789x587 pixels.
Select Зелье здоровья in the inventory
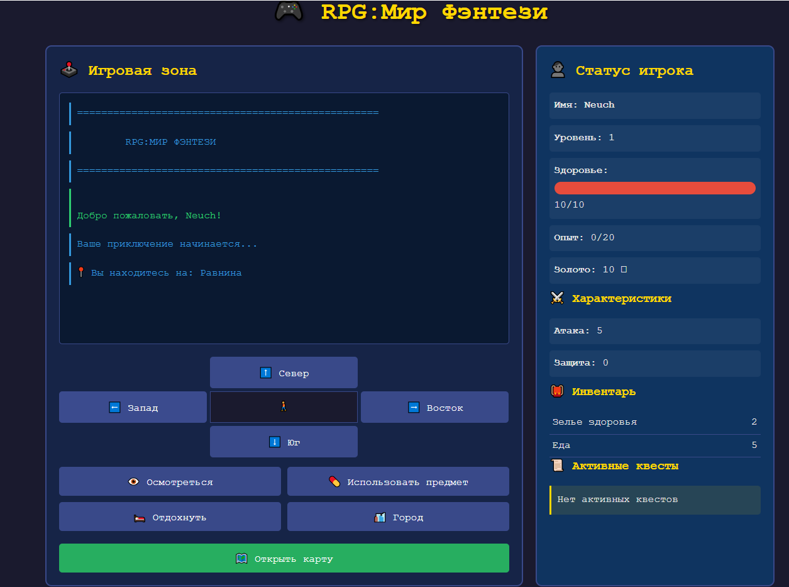click(654, 422)
